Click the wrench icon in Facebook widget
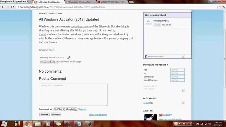226x127 pixels. (183, 57)
